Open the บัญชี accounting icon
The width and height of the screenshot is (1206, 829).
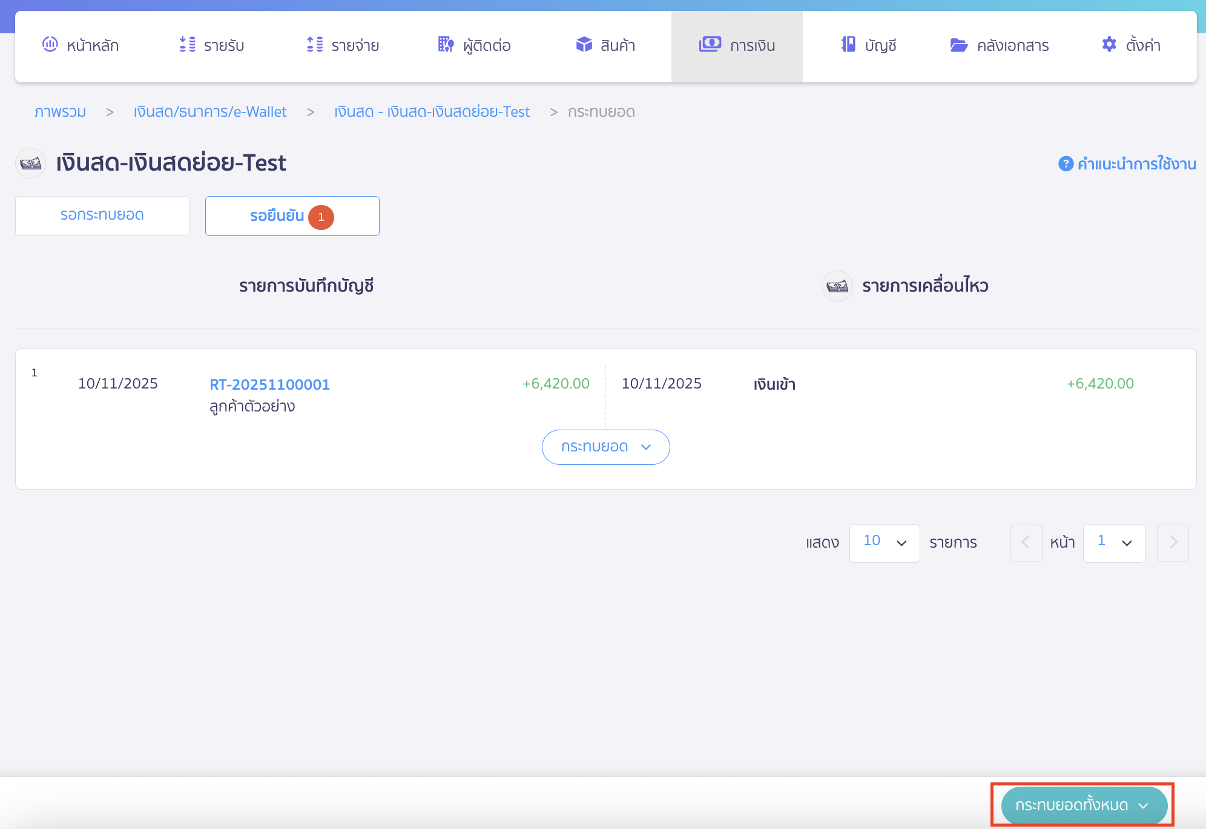point(849,45)
